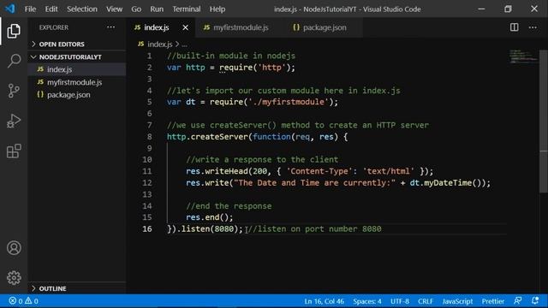Close the index.js editor tab
The width and height of the screenshot is (548, 308).
click(x=185, y=27)
